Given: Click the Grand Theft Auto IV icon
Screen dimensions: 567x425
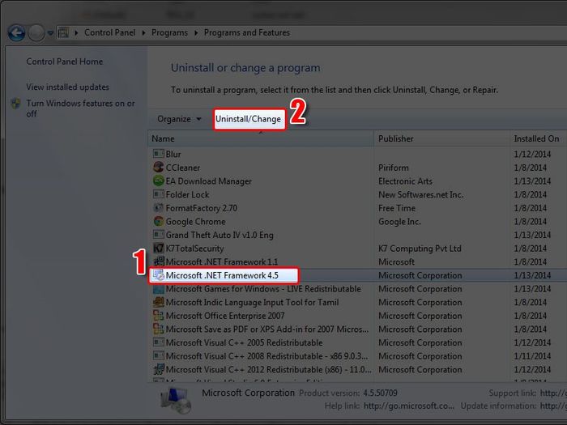Looking at the screenshot, I should click(x=159, y=235).
